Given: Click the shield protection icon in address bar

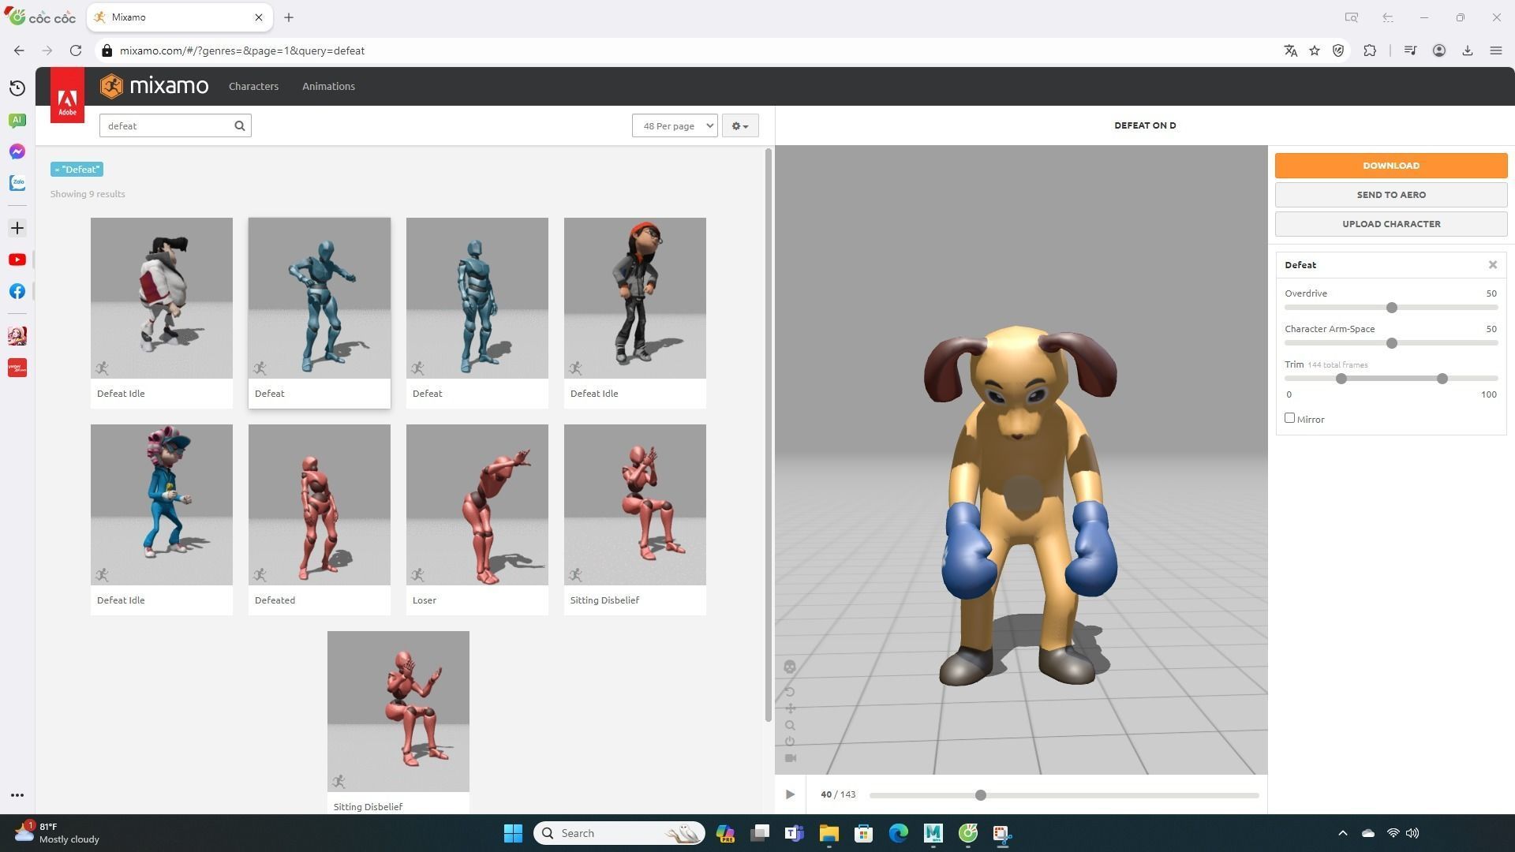Looking at the screenshot, I should pyautogui.click(x=1338, y=50).
